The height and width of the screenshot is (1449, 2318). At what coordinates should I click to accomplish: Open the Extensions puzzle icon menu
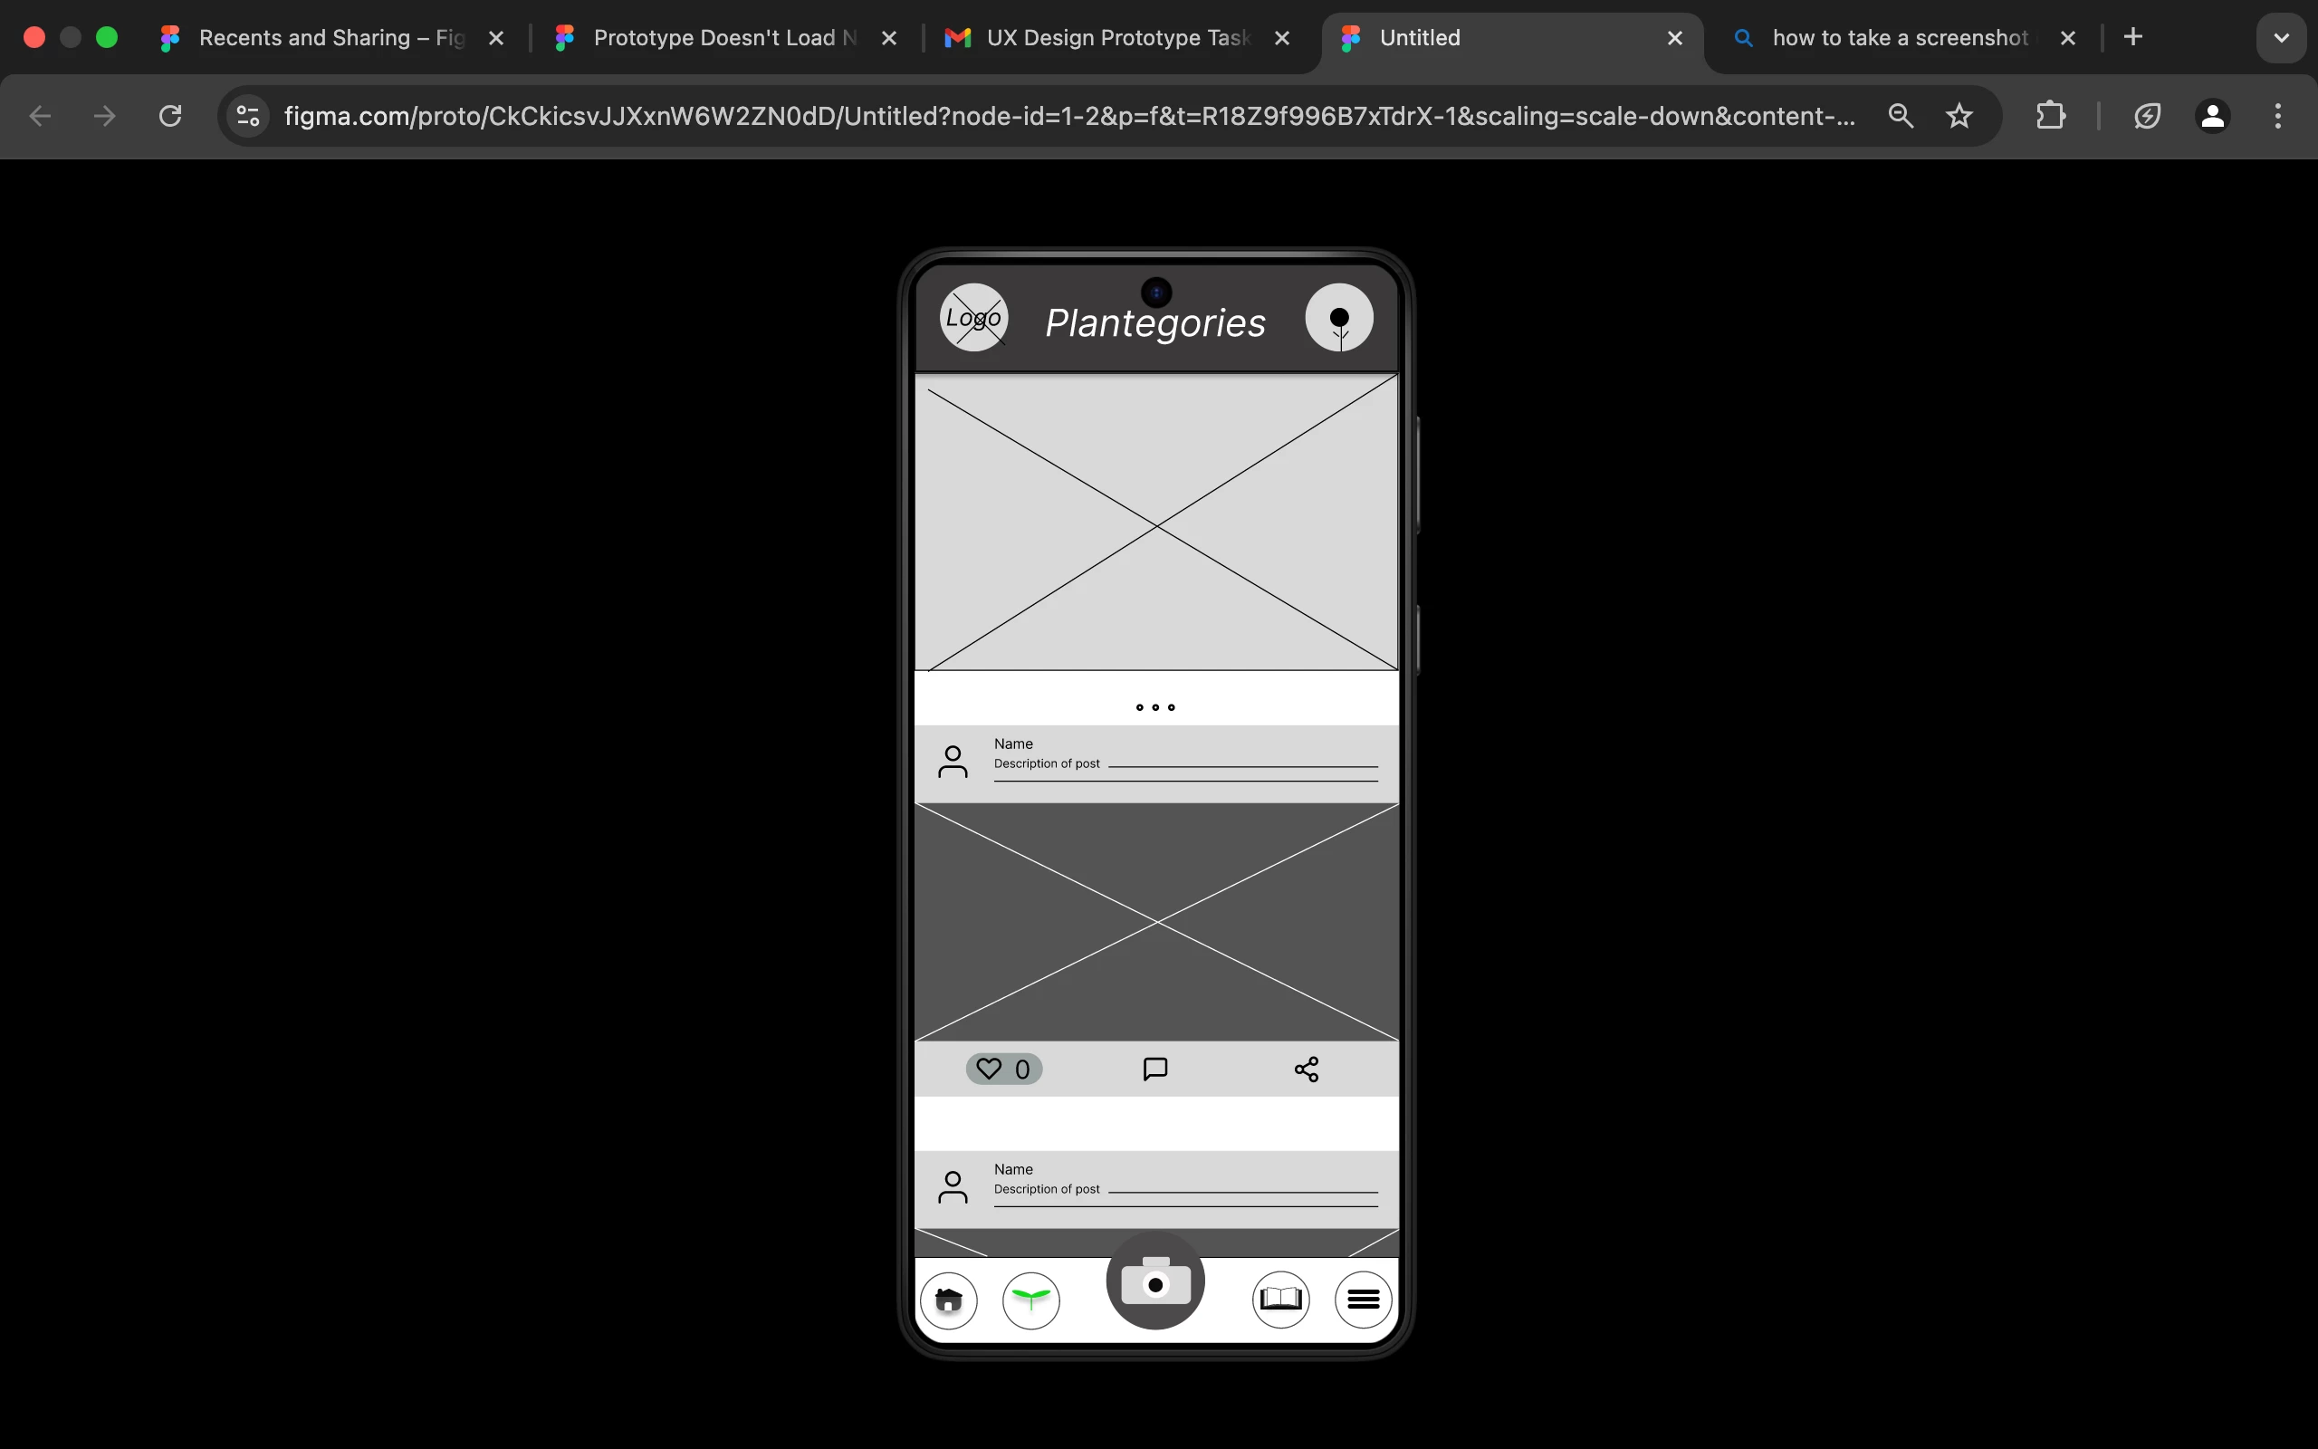pyautogui.click(x=2050, y=116)
